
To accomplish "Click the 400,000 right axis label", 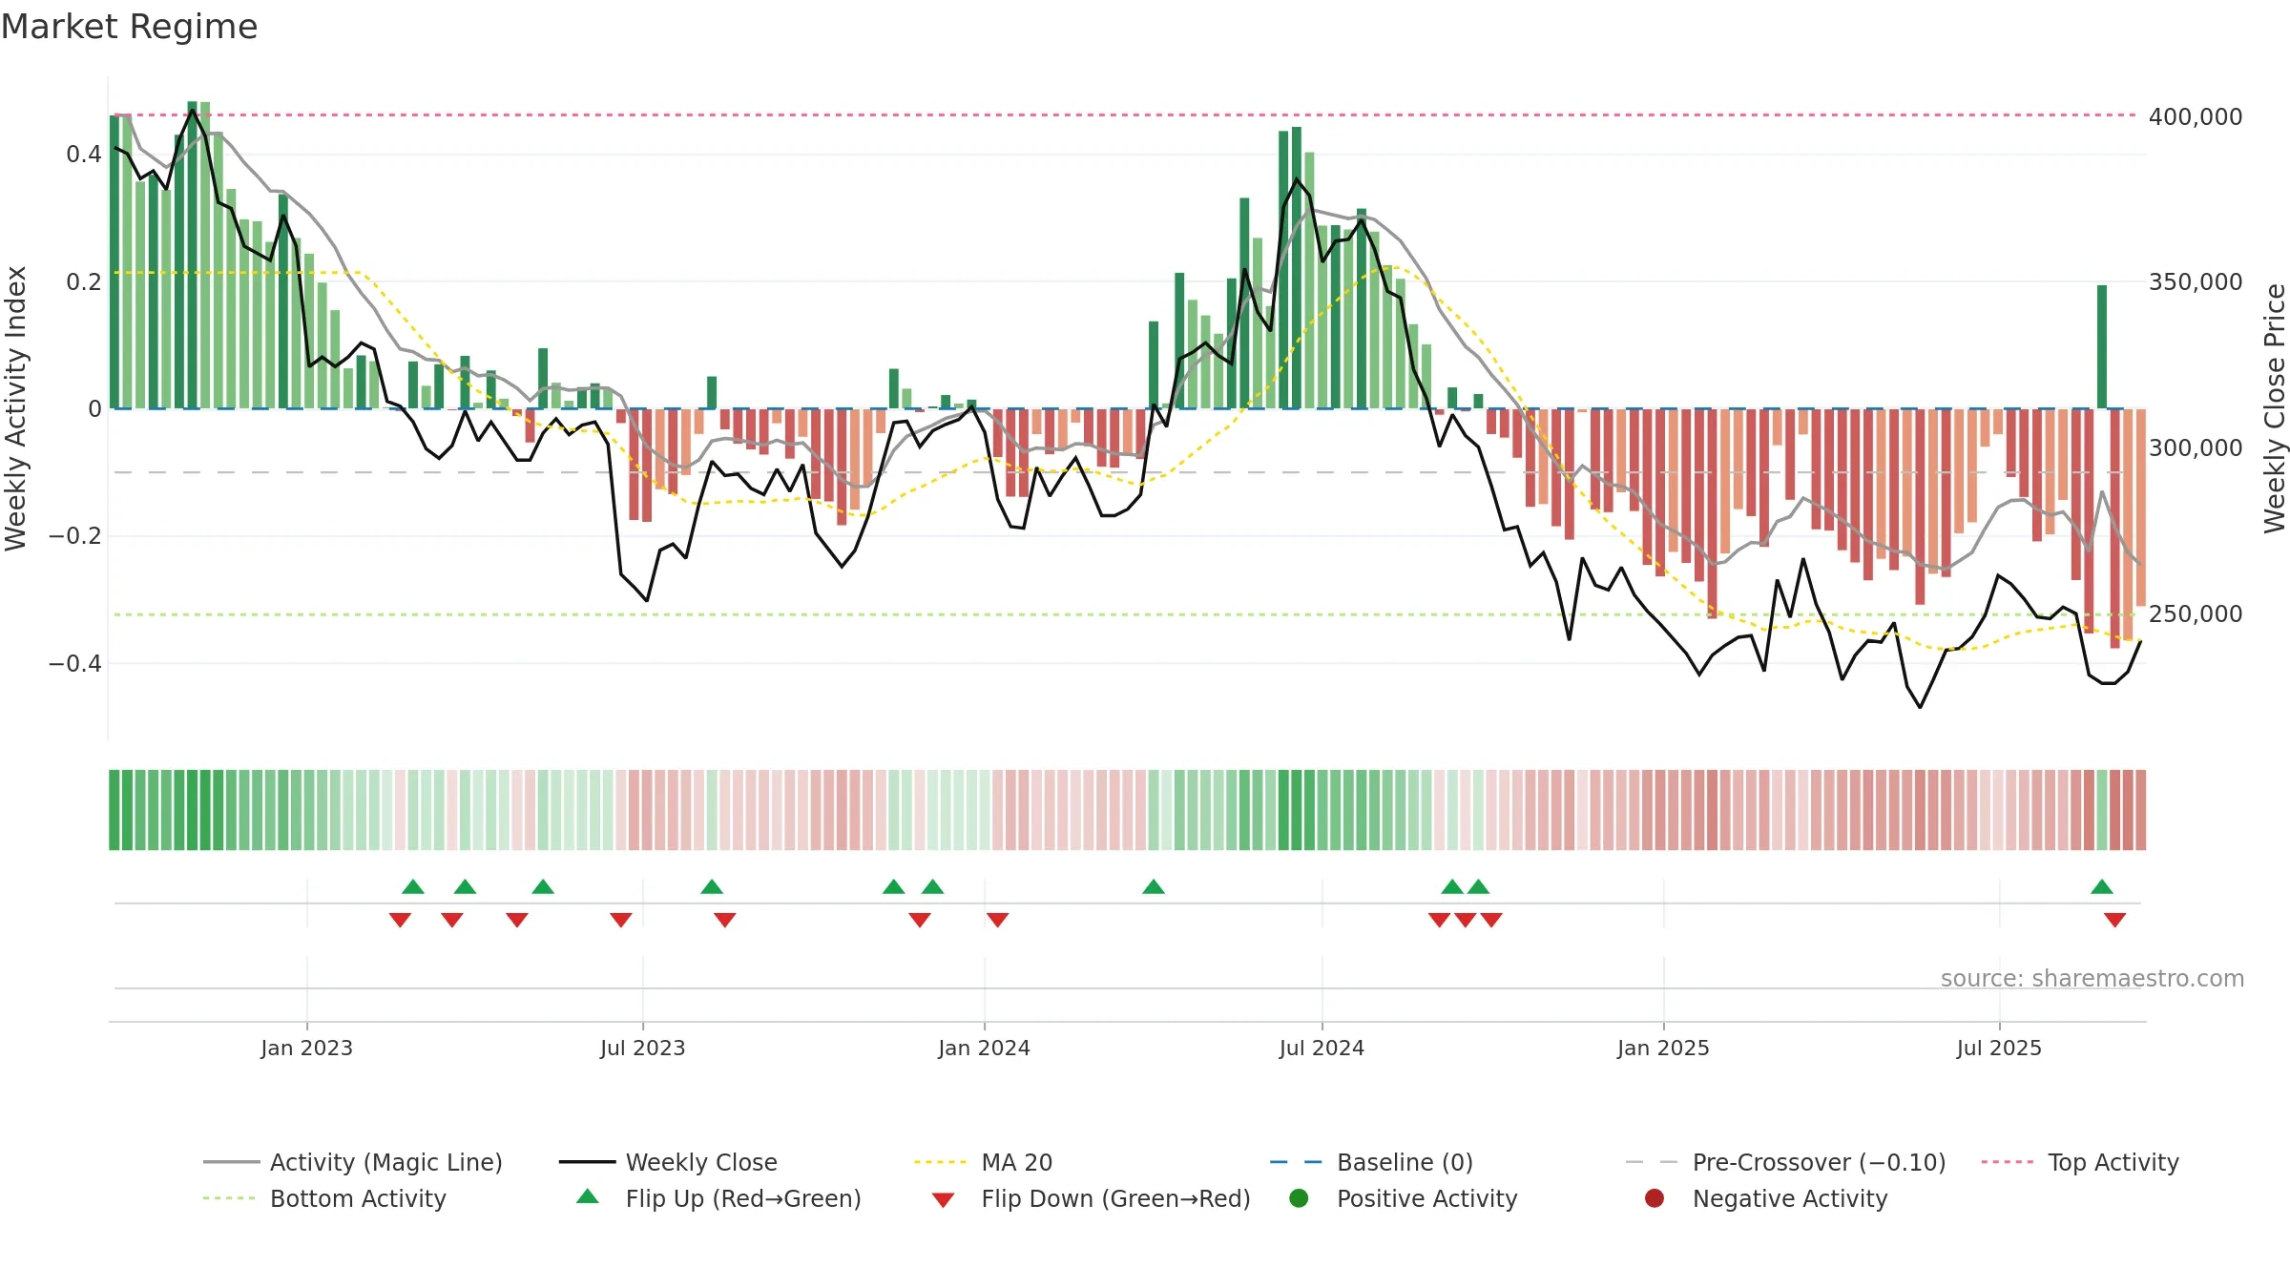I will pos(2196,117).
